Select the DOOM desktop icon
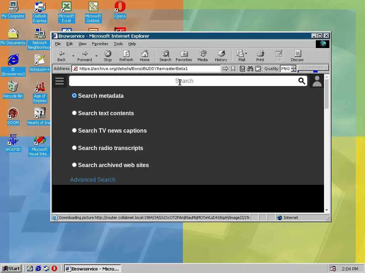 click(x=13, y=117)
